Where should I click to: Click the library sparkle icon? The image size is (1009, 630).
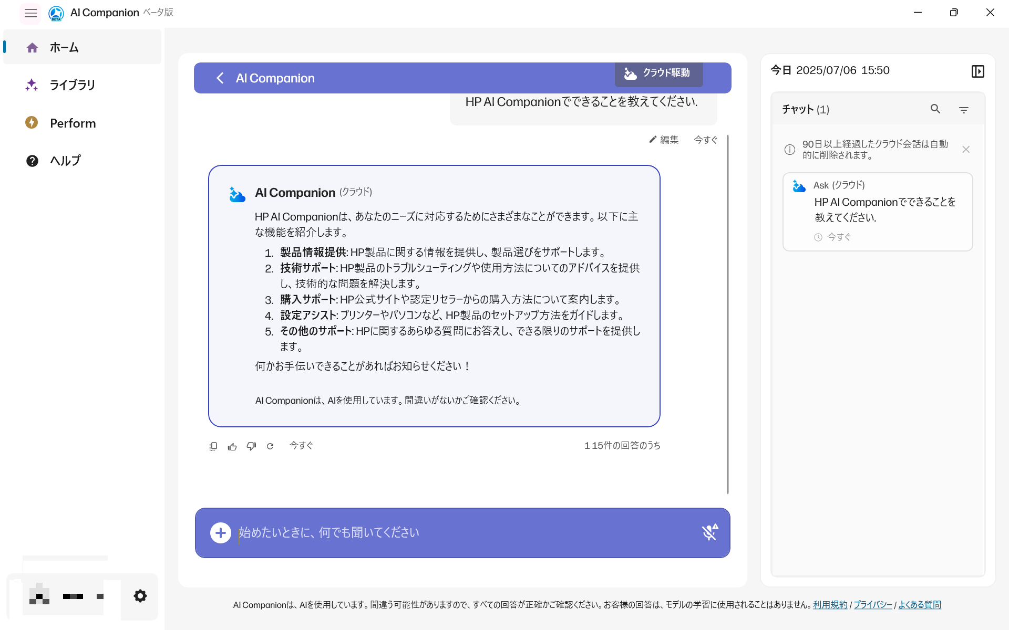32,85
